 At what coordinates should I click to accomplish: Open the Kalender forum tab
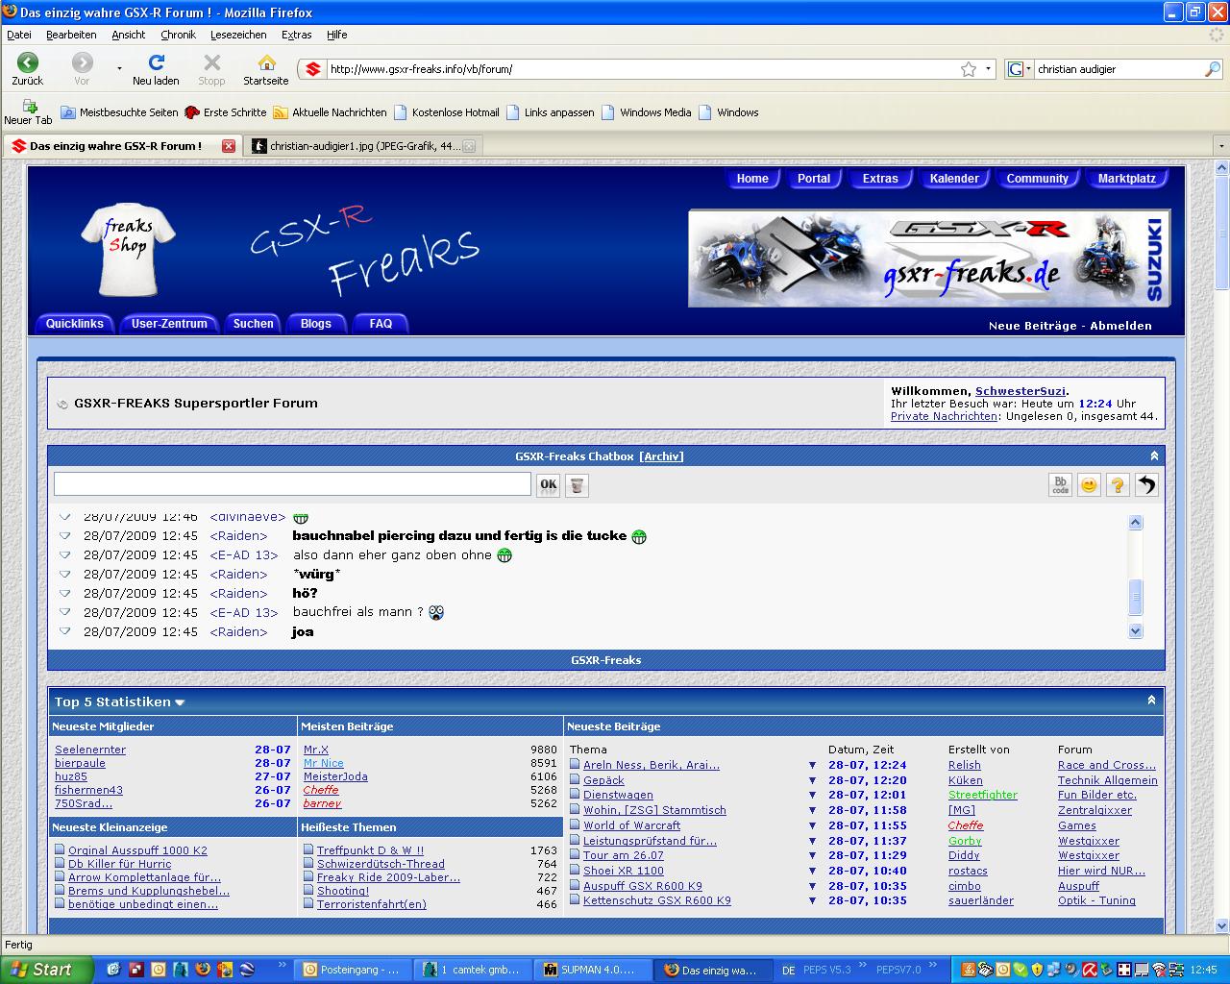[x=954, y=179]
